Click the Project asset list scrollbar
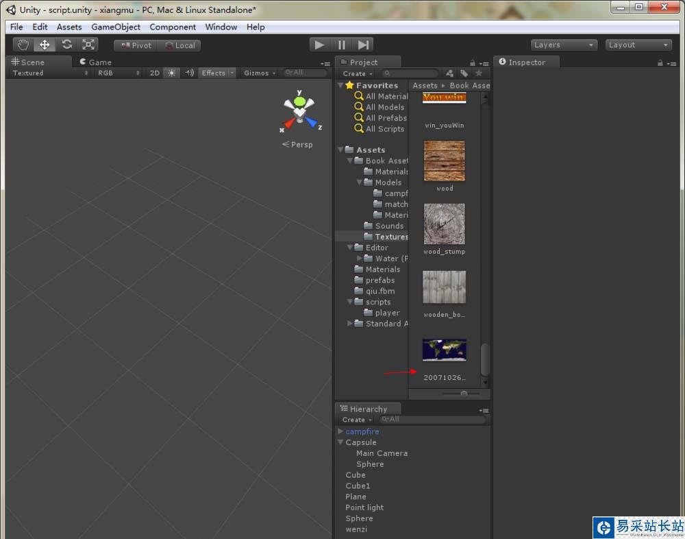This screenshot has height=539, width=685. (x=484, y=359)
